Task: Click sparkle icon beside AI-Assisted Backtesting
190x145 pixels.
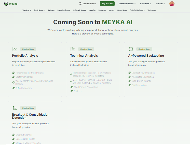Action: [130, 77]
